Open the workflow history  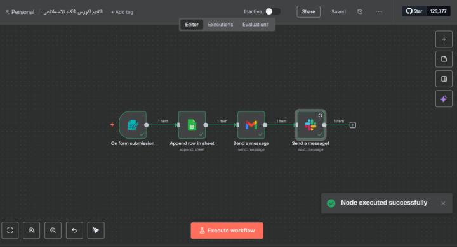click(x=360, y=11)
